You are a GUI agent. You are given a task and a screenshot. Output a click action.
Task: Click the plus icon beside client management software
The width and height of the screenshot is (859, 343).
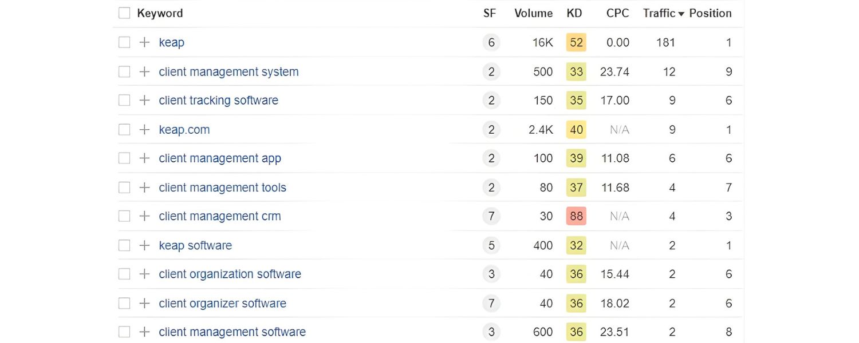pos(144,332)
